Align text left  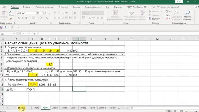click(55, 18)
